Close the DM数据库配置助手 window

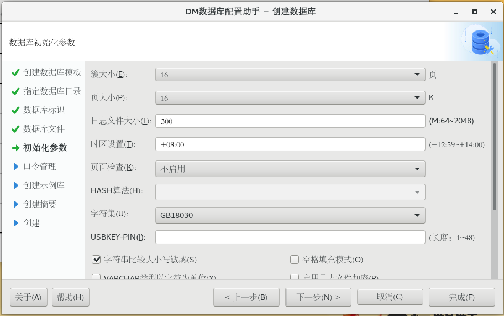494,12
